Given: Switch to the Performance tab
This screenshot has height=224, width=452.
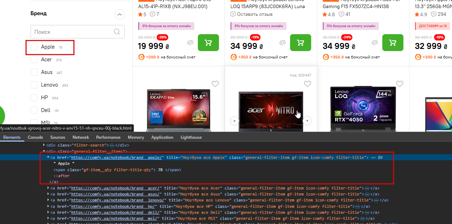Looking at the screenshot, I should pyautogui.click(x=108, y=137).
